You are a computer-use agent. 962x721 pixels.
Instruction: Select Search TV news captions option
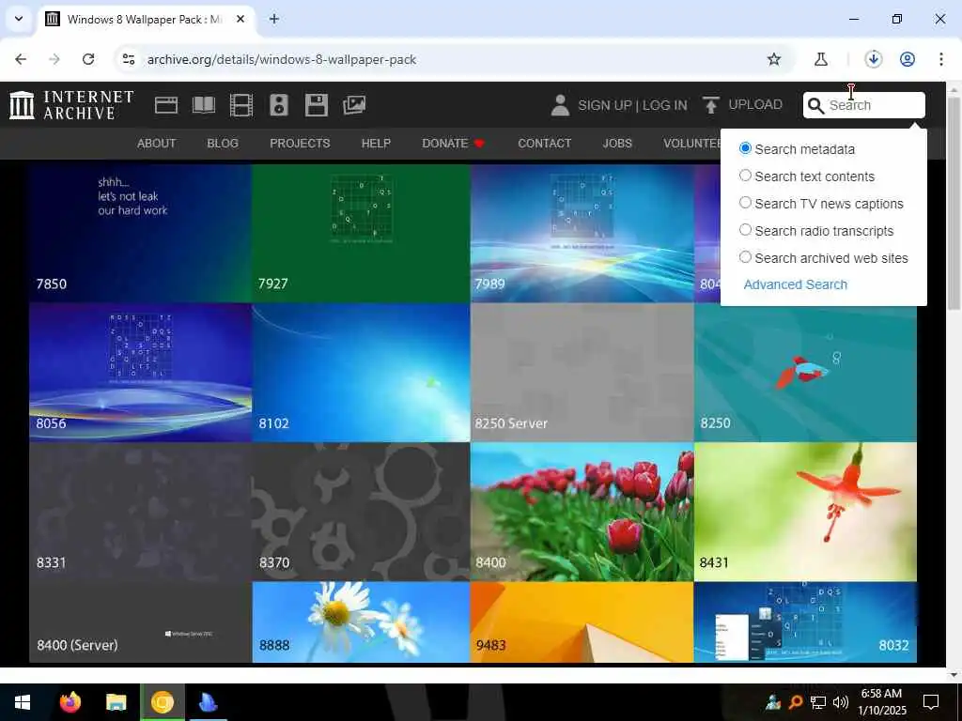tap(745, 203)
